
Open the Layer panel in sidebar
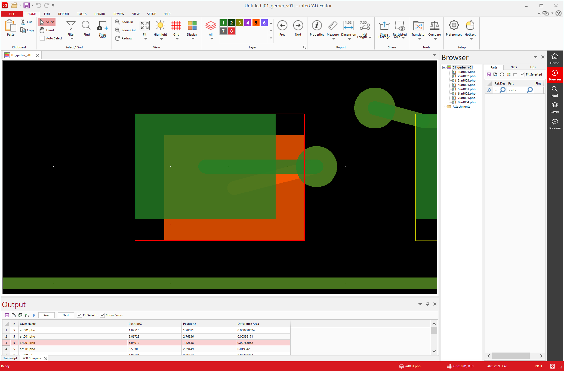pyautogui.click(x=554, y=108)
